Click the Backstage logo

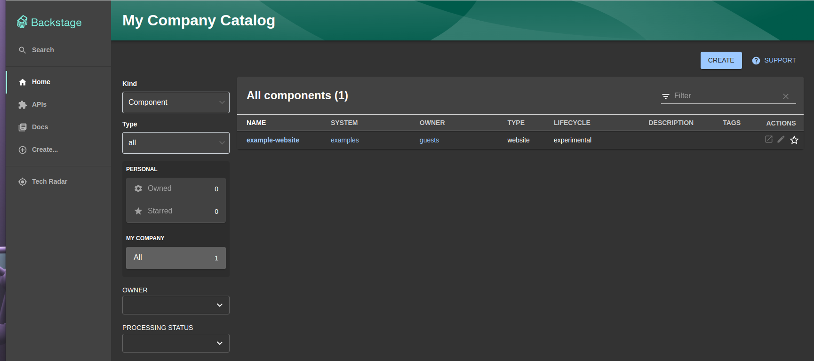tap(49, 22)
